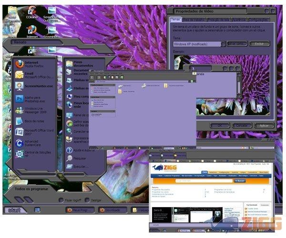Click Back arrow in explorer window toolbar
Viewport: 286px width, 238px height.
[92, 78]
